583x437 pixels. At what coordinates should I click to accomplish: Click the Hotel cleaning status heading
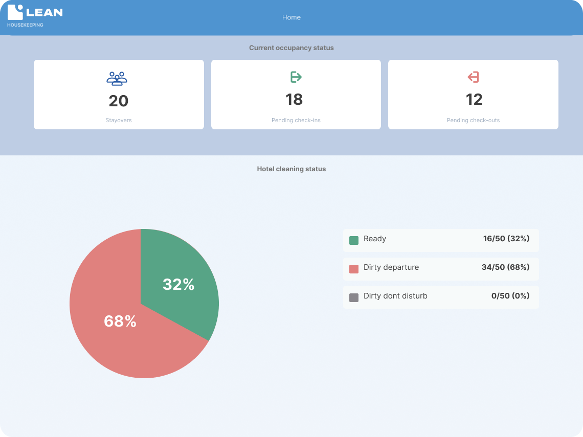pyautogui.click(x=291, y=169)
